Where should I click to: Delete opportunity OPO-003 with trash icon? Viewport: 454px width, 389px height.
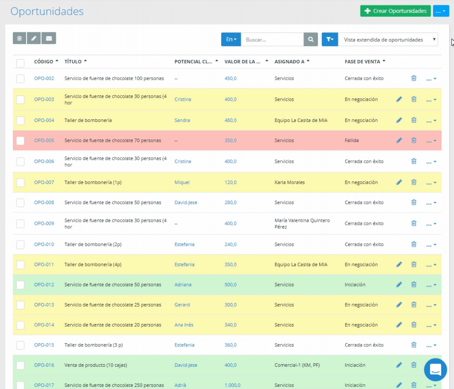point(414,99)
